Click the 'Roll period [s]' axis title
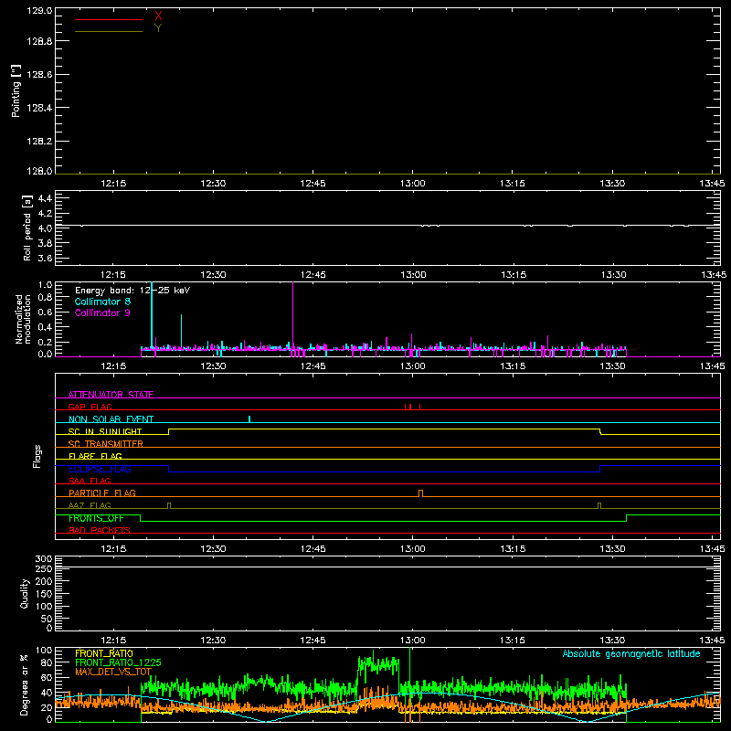731x731 pixels. pos(27,228)
